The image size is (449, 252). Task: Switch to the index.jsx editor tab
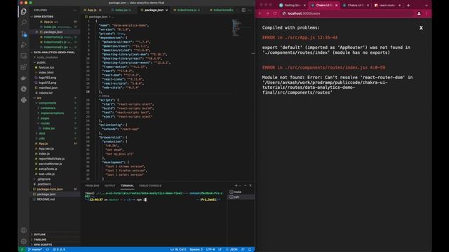[121, 10]
